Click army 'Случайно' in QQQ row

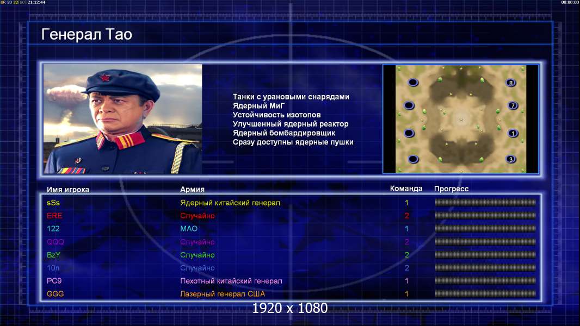[198, 242]
